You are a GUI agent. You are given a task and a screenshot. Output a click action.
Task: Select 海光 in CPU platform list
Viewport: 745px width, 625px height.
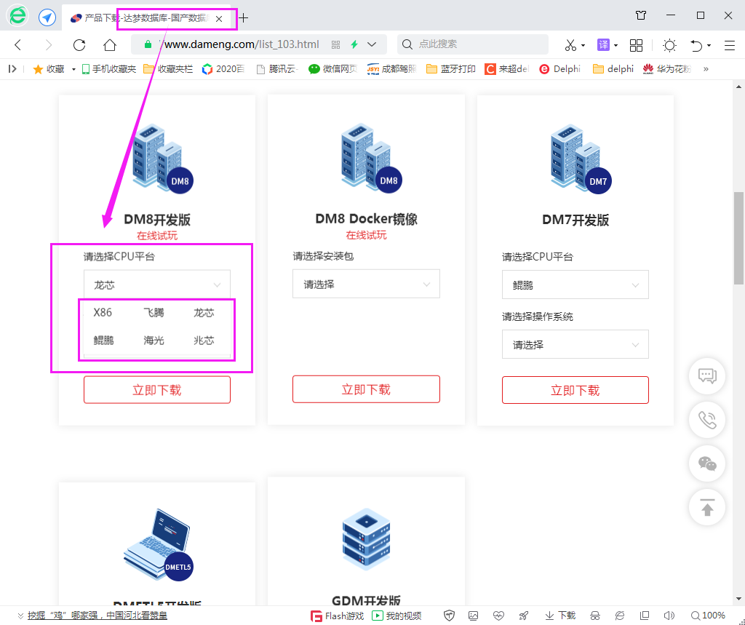coord(154,341)
